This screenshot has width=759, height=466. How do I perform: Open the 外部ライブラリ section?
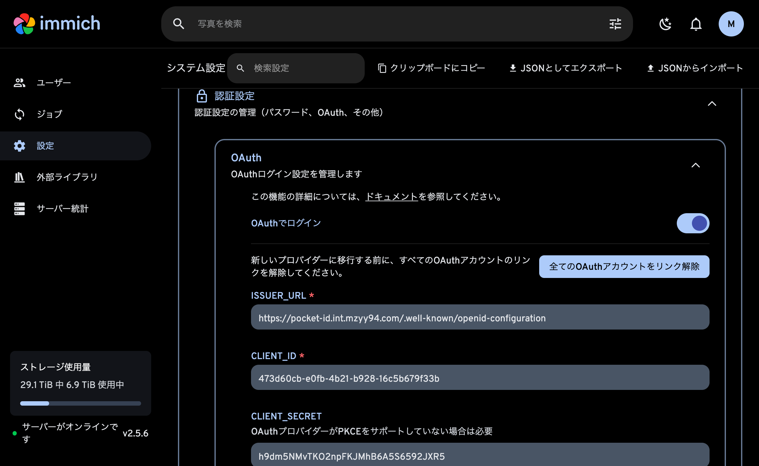tap(66, 177)
